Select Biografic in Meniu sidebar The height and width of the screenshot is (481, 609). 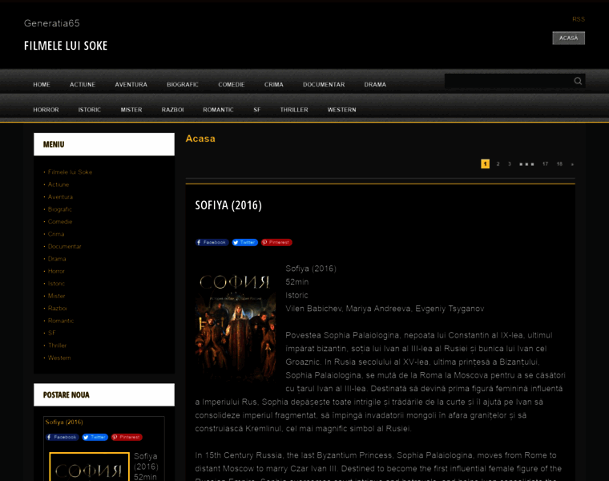point(60,209)
